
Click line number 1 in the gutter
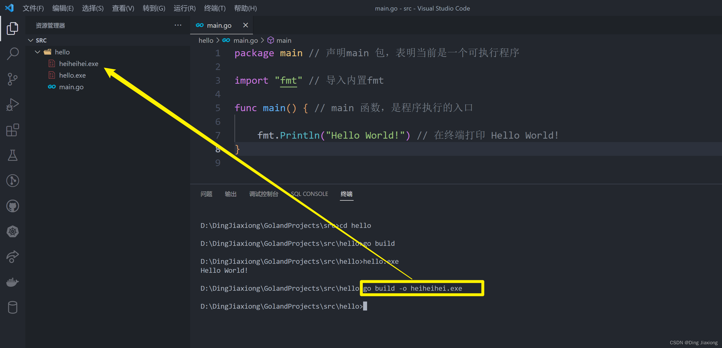(x=218, y=53)
